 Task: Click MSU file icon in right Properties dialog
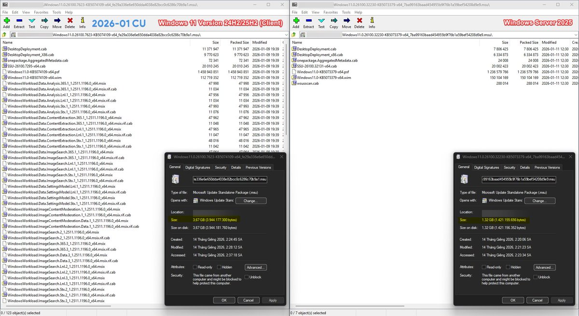tap(465, 179)
